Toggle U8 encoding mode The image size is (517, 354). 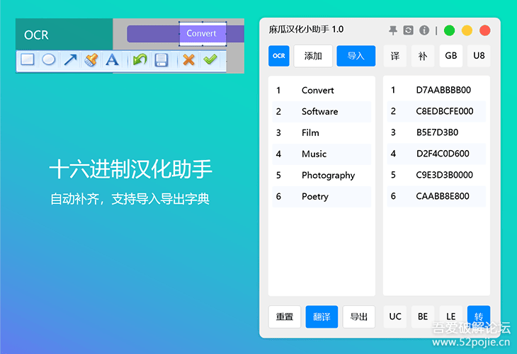[479, 56]
